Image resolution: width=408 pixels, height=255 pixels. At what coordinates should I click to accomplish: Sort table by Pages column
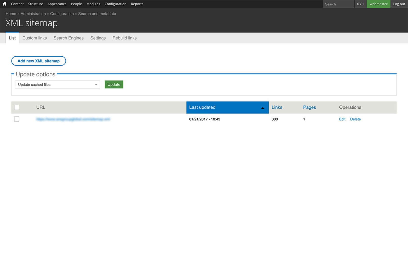pos(310,107)
